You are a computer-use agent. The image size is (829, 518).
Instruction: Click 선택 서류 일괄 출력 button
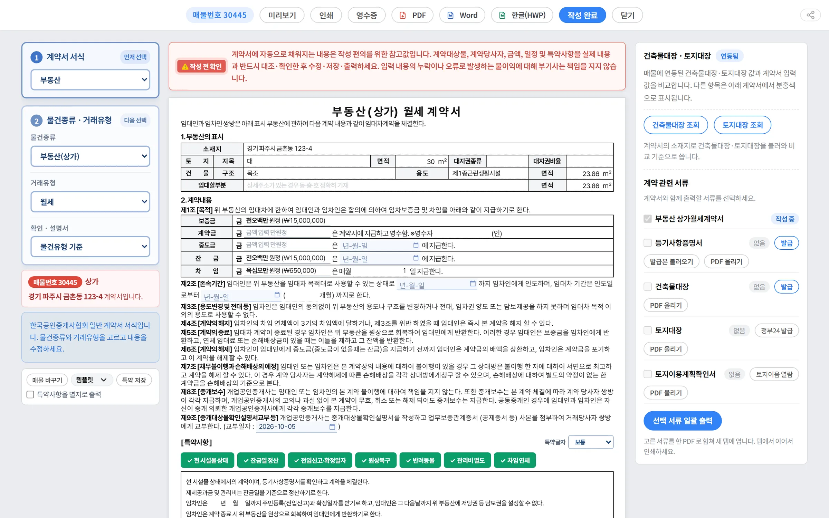pos(683,421)
